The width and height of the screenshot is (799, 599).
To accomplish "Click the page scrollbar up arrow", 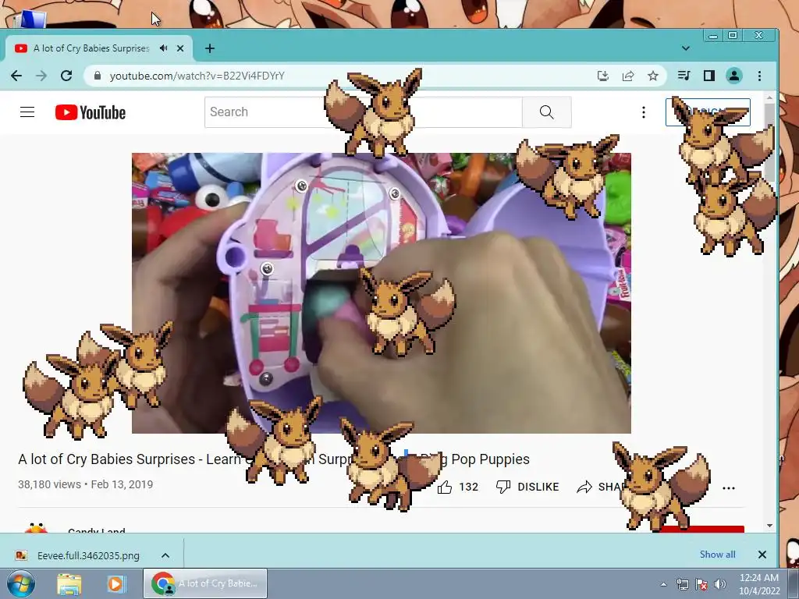I will (x=769, y=97).
